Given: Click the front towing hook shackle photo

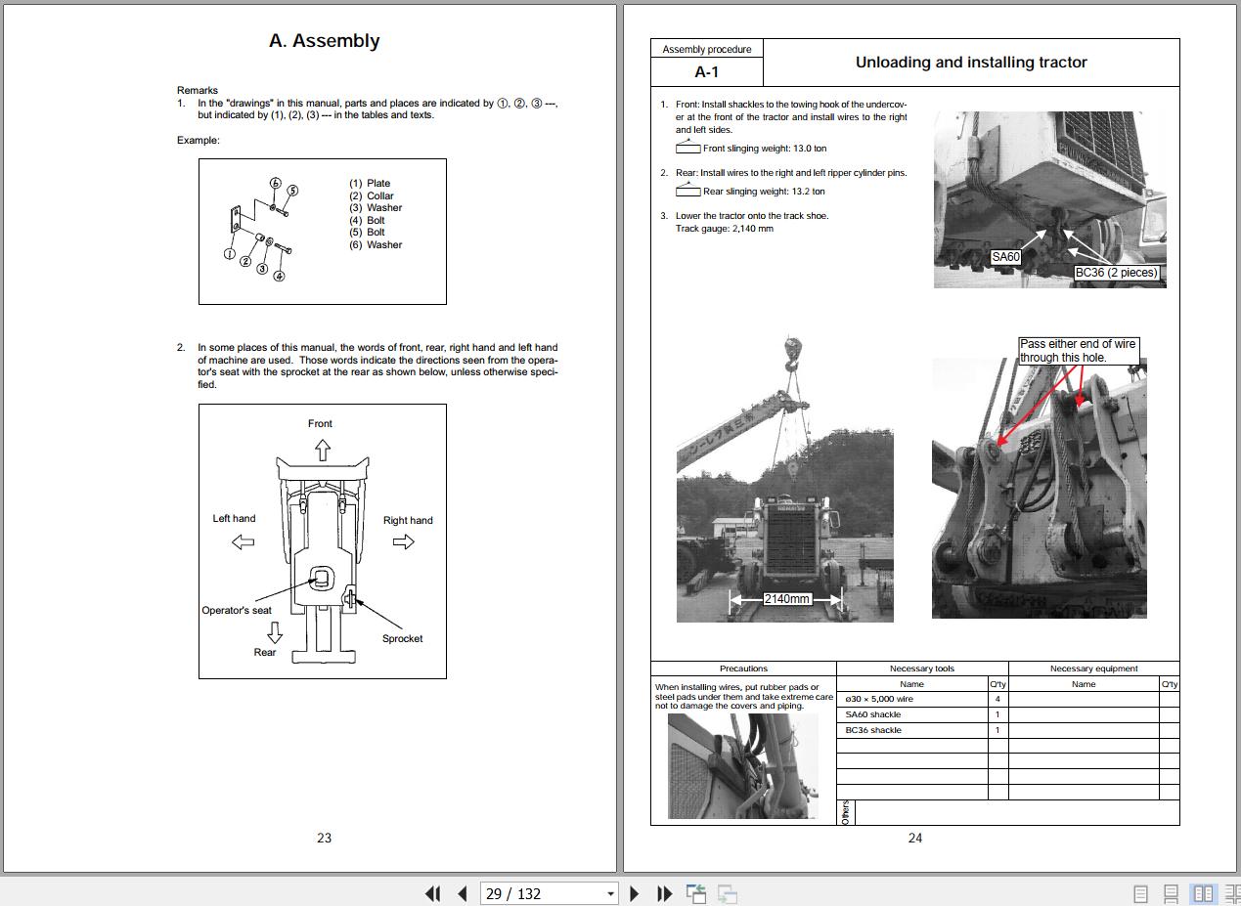Looking at the screenshot, I should pos(1049,199).
